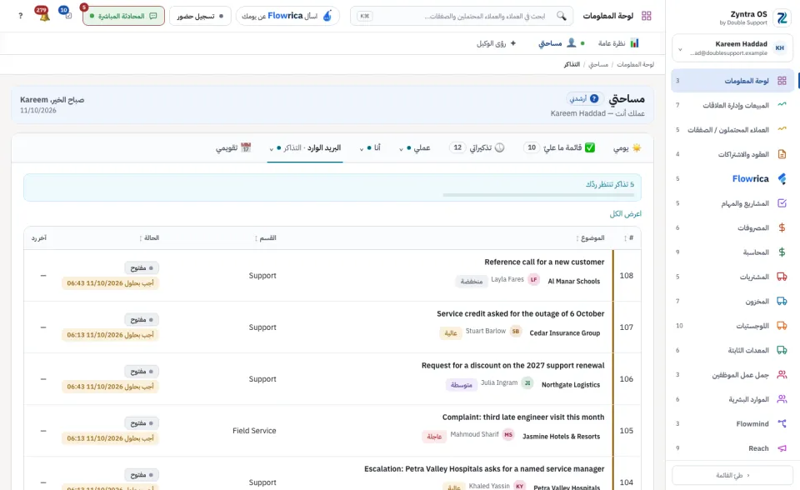Click the dashboard grid icon in sidebar
Image resolution: width=800 pixels, height=490 pixels.
point(782,81)
